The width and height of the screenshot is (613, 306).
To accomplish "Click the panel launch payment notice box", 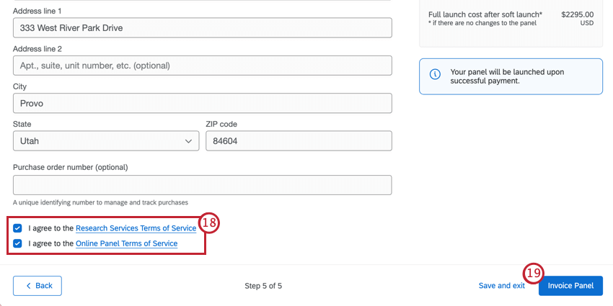I will pyautogui.click(x=511, y=76).
